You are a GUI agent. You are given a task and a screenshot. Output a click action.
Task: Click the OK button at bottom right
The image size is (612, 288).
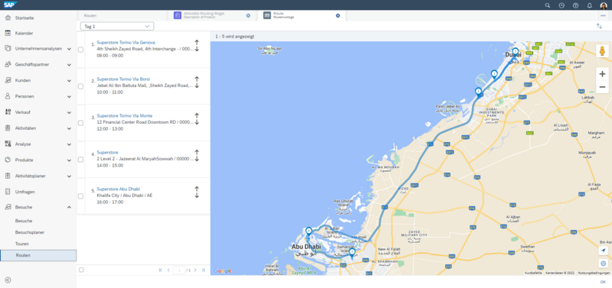pyautogui.click(x=603, y=282)
